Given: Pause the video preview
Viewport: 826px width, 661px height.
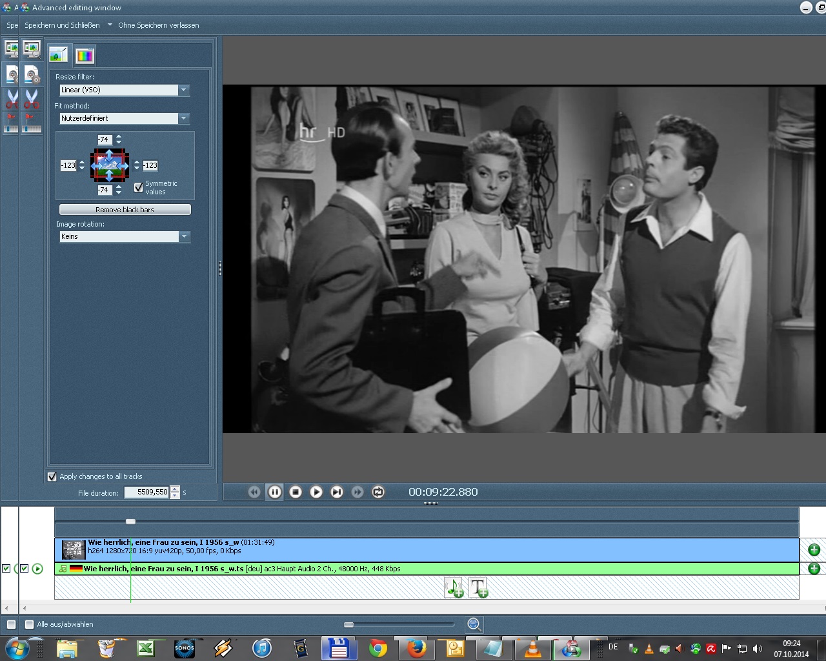Looking at the screenshot, I should click(275, 492).
